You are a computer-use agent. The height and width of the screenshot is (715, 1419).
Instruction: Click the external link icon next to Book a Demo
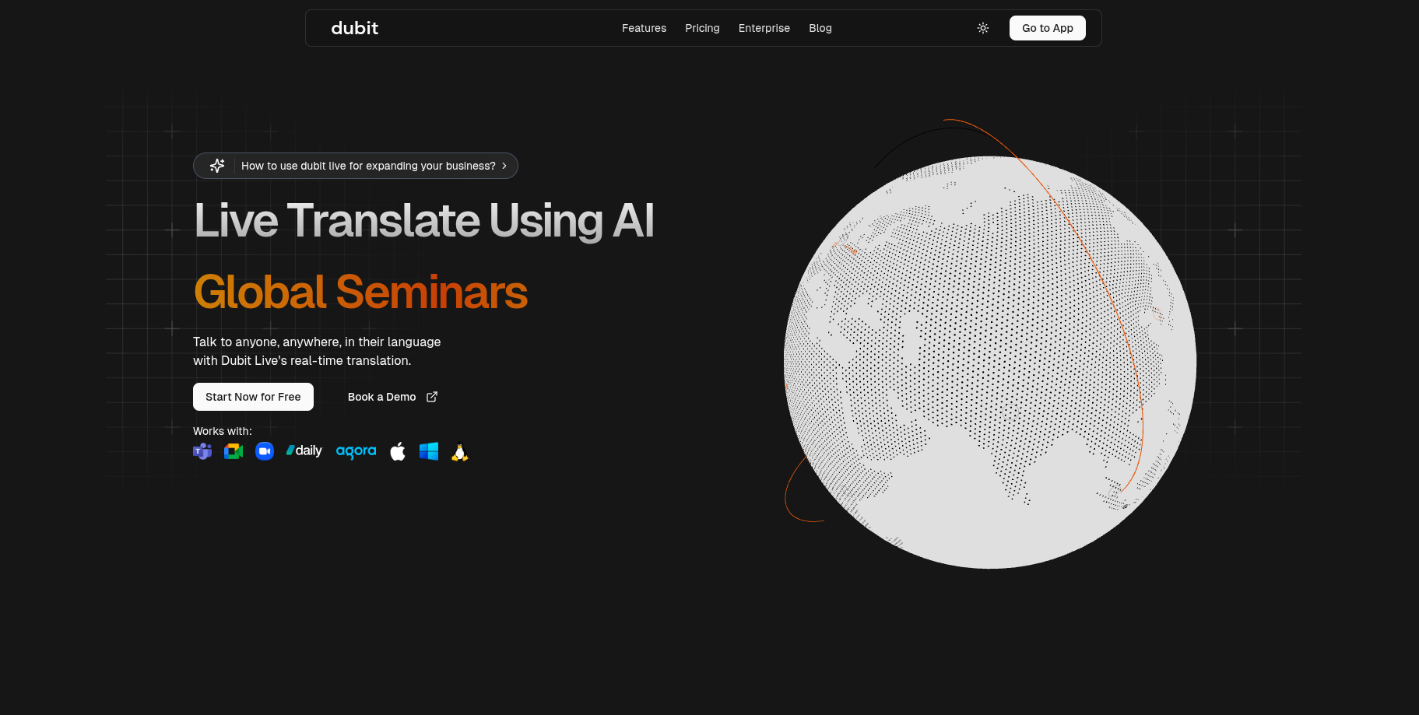point(431,397)
